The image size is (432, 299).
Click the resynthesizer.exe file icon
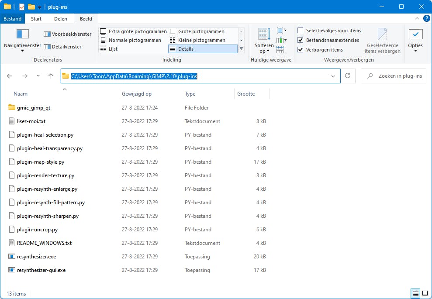(x=12, y=257)
